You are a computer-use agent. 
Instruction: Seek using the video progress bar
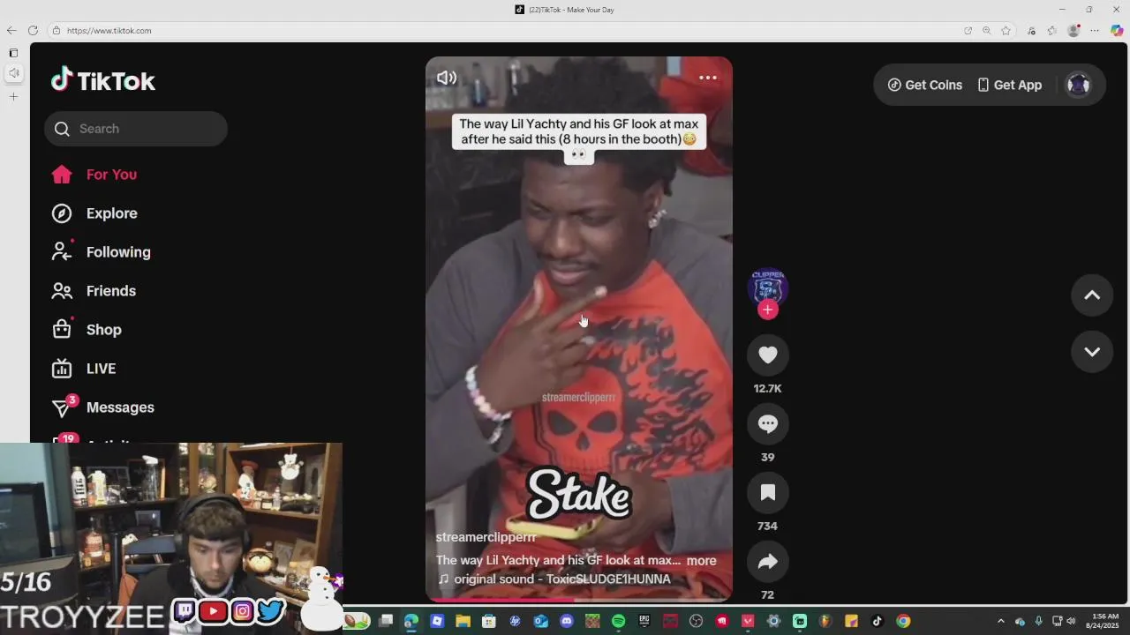(x=579, y=600)
